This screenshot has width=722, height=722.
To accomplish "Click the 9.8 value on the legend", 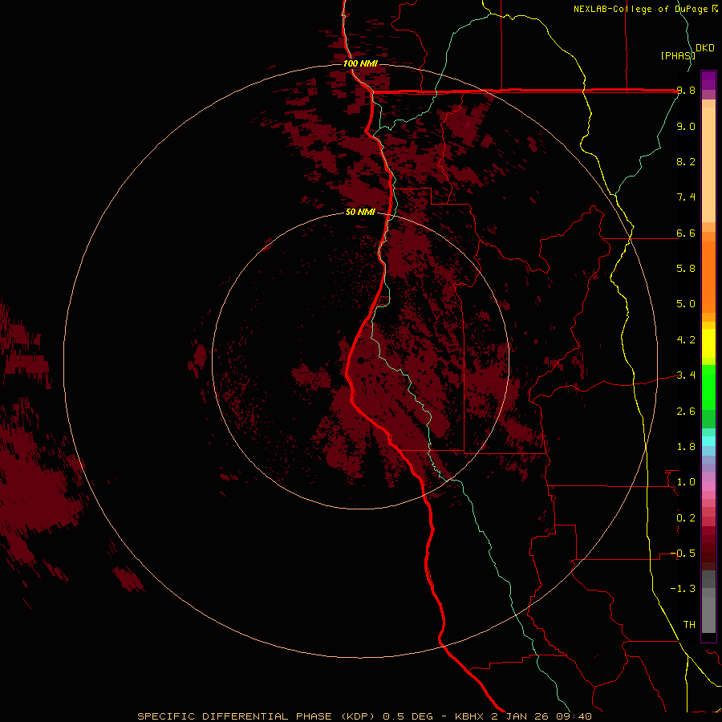I will [x=686, y=91].
